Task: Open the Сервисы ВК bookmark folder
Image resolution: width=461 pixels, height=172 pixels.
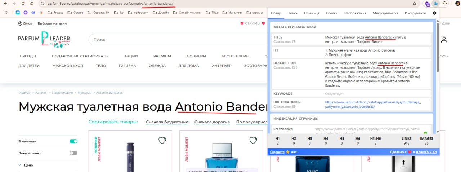Action: 99,13
